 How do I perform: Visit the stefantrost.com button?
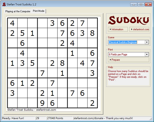coord(139,29)
